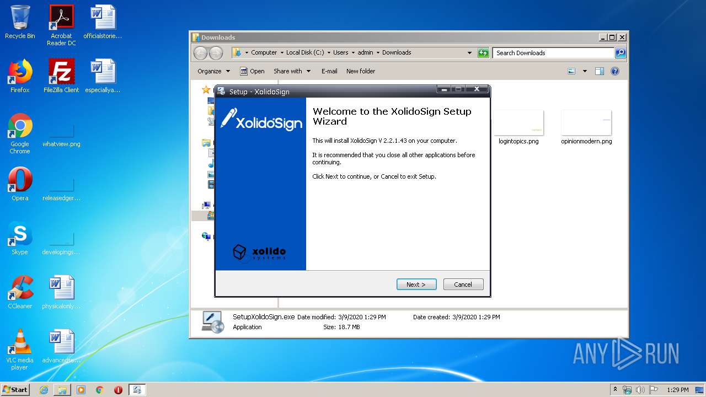Cancel the XolidoSign Setup wizard
706x397 pixels.
(463, 285)
